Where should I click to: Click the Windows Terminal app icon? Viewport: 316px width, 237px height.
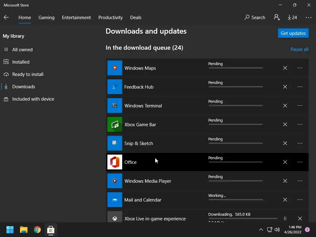point(115,106)
